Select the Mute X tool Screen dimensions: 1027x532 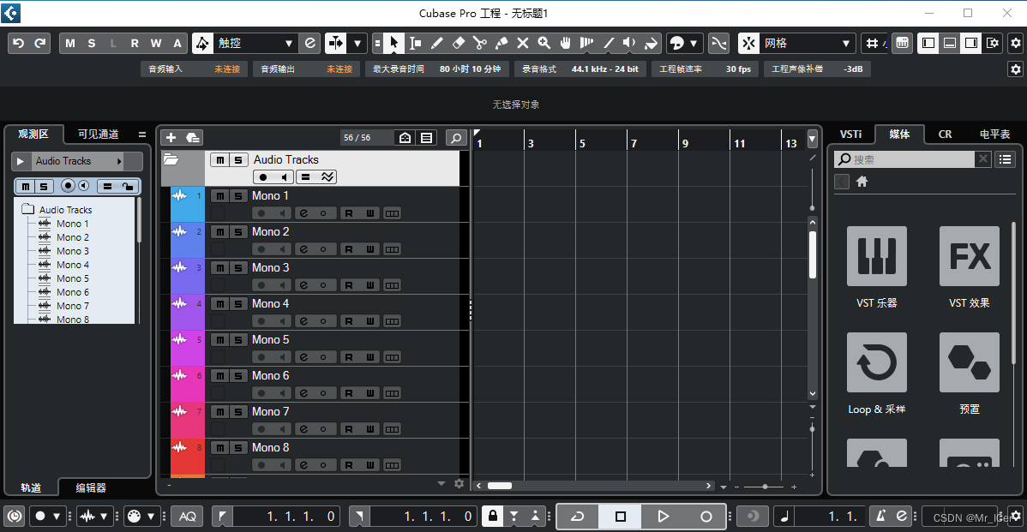coord(523,43)
